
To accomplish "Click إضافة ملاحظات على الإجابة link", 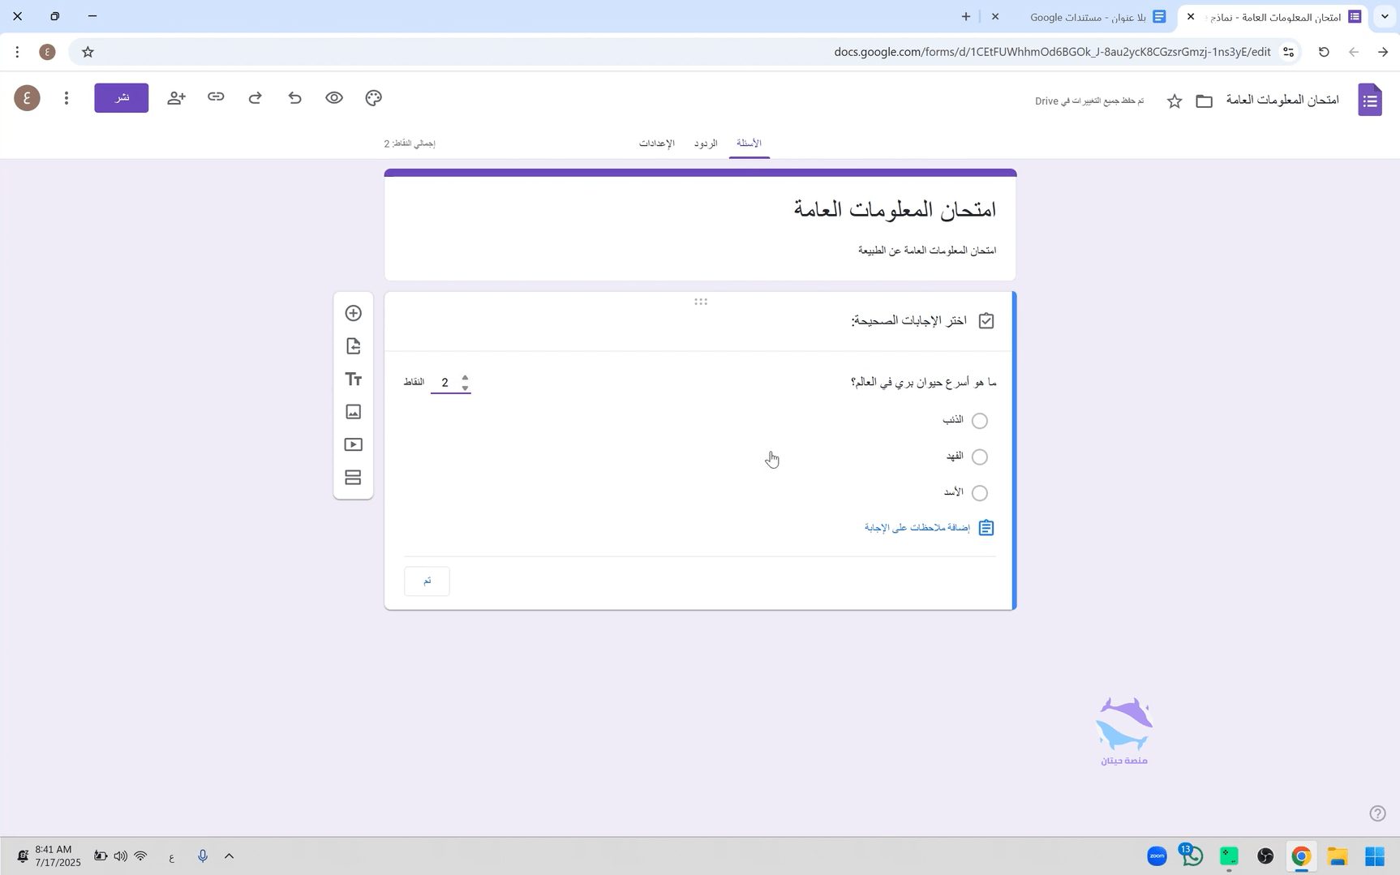I will (917, 528).
